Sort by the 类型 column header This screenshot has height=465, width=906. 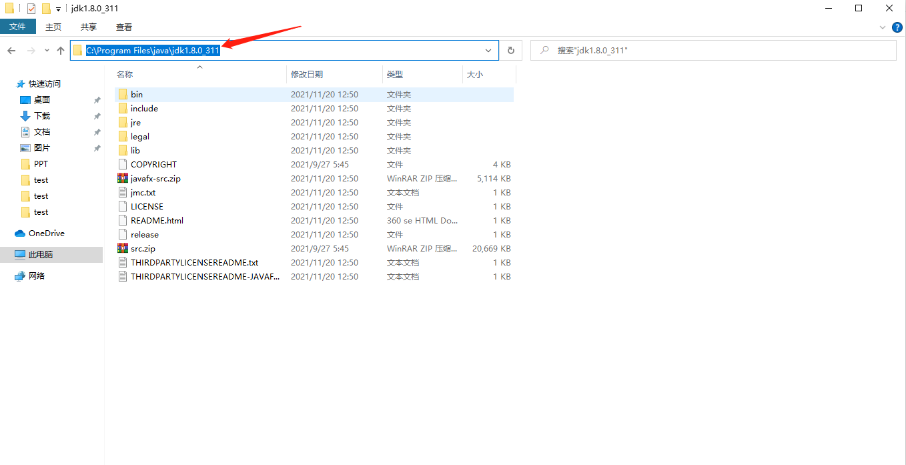pyautogui.click(x=422, y=75)
